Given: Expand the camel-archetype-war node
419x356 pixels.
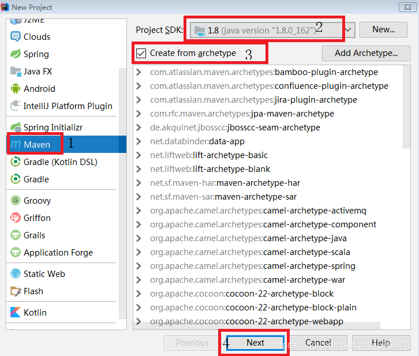Looking at the screenshot, I should point(139,280).
